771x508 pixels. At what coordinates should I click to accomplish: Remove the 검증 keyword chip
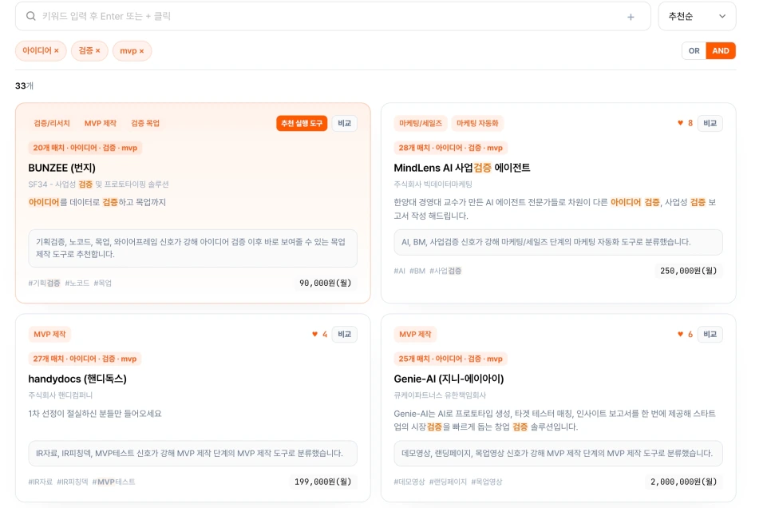(x=97, y=50)
